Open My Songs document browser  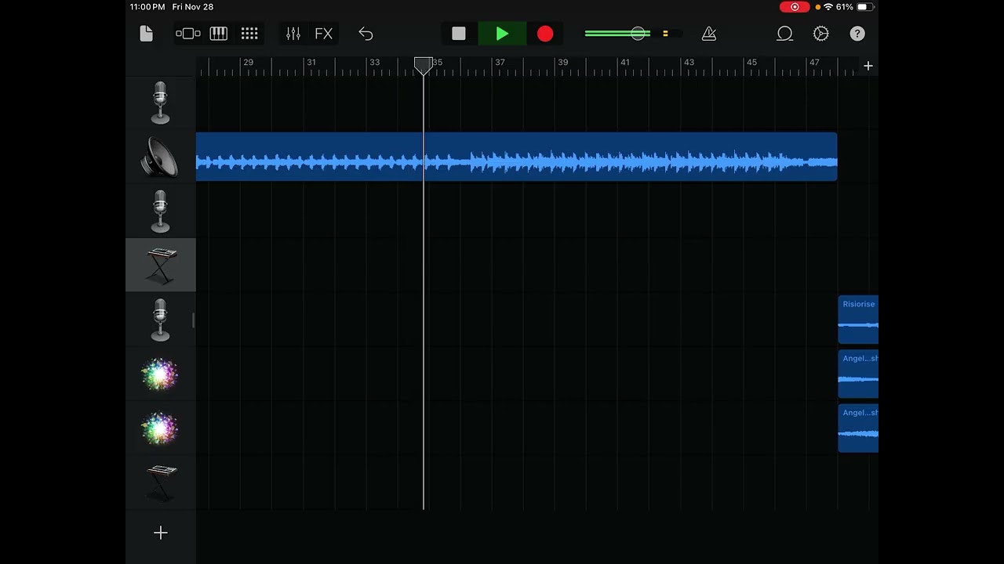tap(147, 34)
